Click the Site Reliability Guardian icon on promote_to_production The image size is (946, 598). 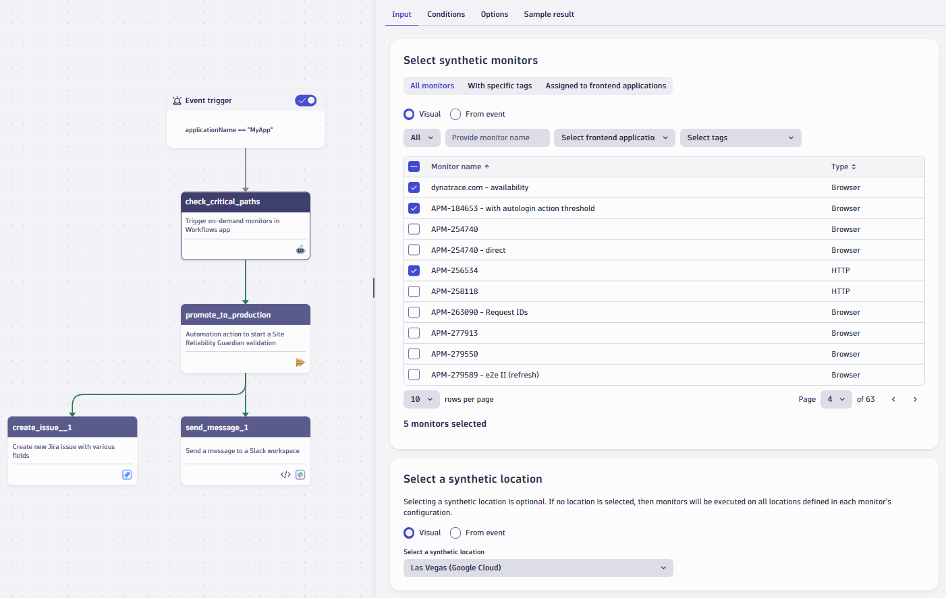[300, 362]
